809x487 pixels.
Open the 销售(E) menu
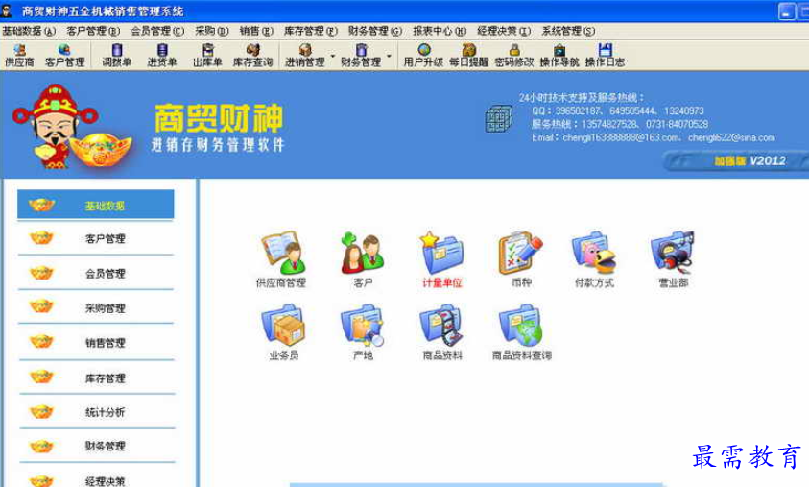[x=256, y=31]
